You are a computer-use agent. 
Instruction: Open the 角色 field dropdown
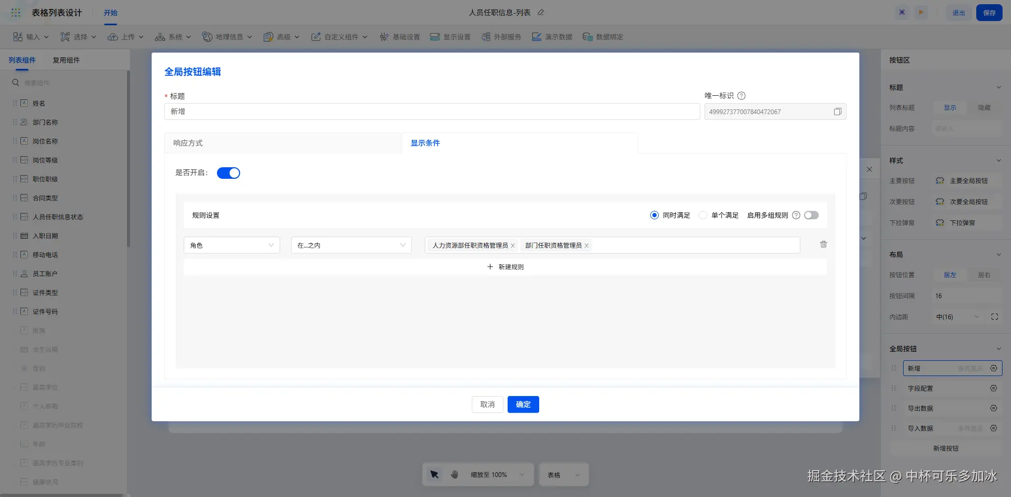coord(232,245)
